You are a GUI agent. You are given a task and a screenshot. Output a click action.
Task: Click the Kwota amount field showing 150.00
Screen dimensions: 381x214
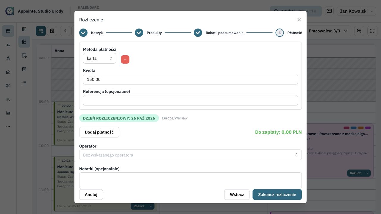point(190,79)
